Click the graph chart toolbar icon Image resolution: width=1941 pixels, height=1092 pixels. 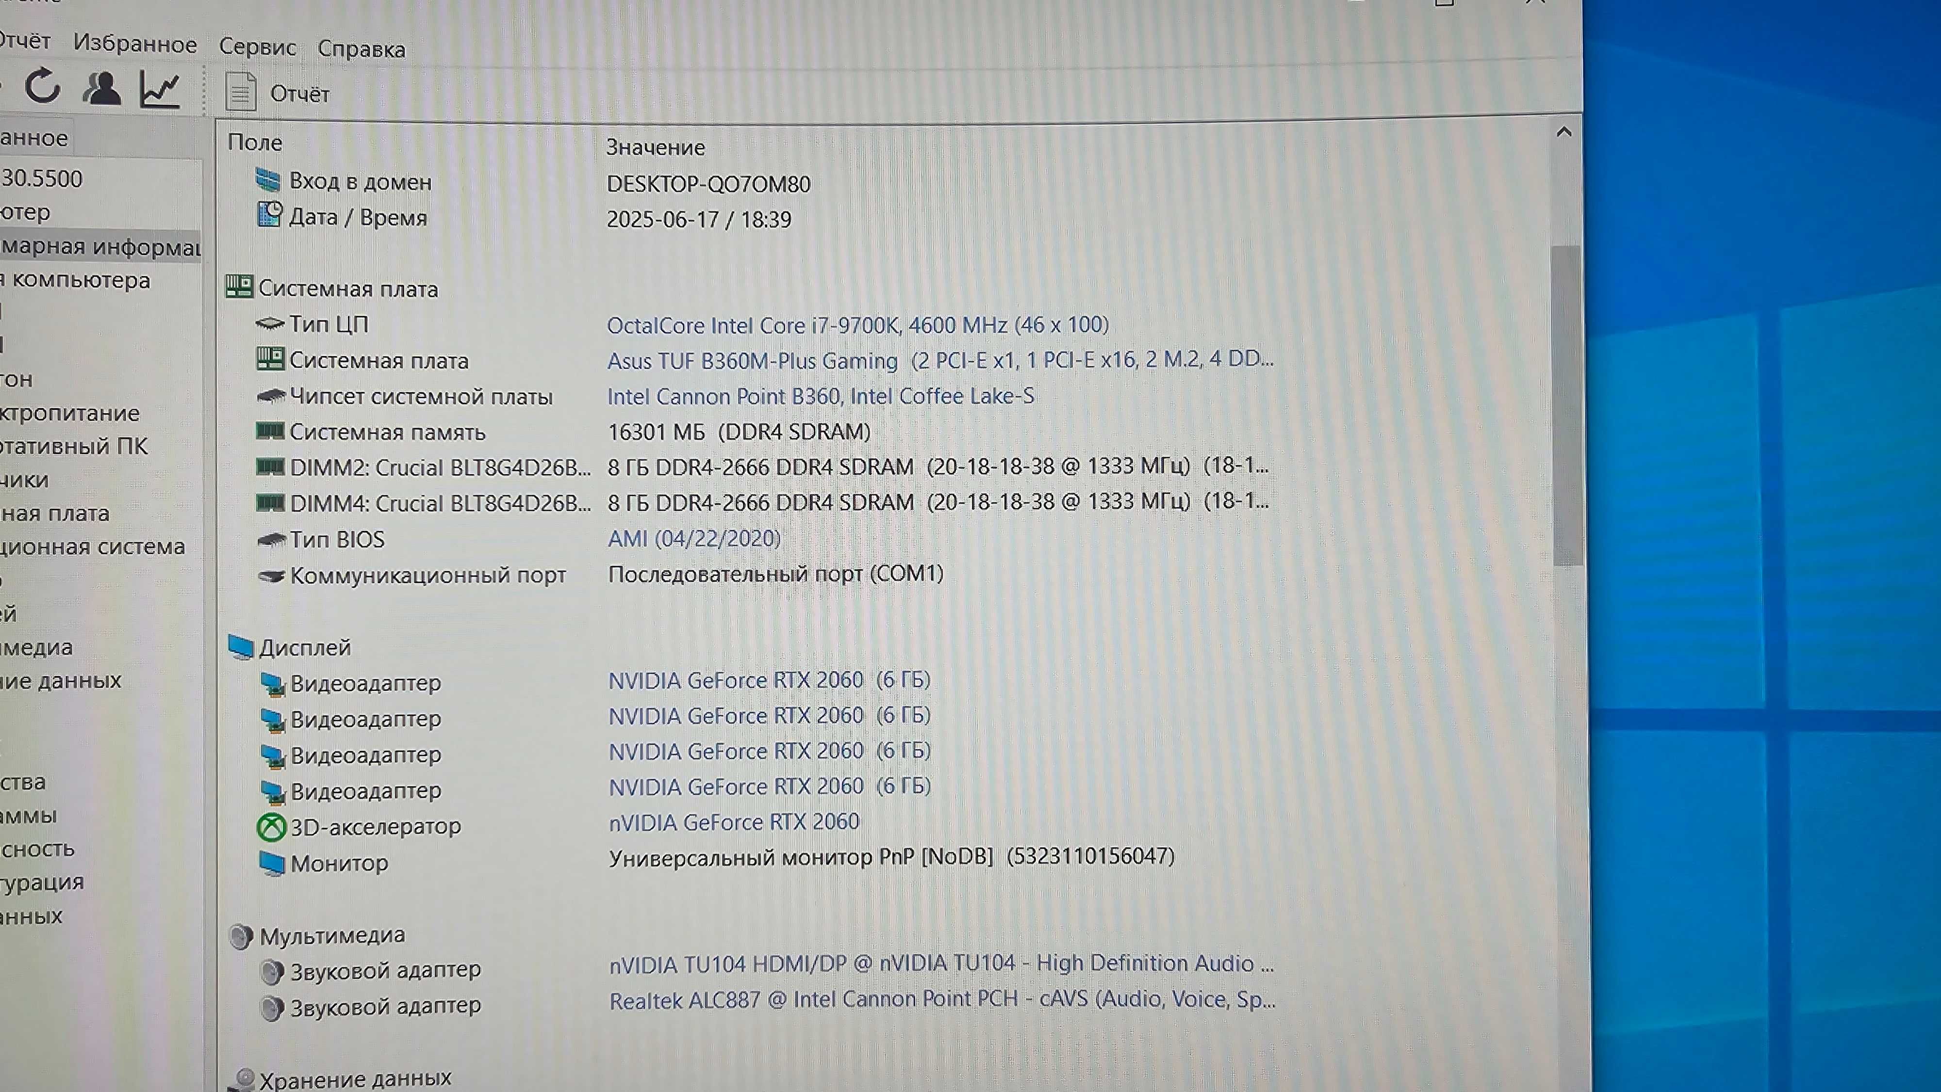(160, 90)
